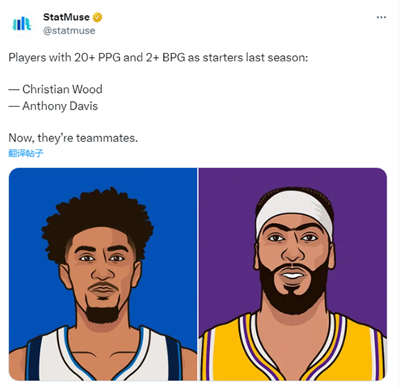This screenshot has height=387, width=413.
Task: Click the 'Christian Wood' name line
Action: point(55,90)
